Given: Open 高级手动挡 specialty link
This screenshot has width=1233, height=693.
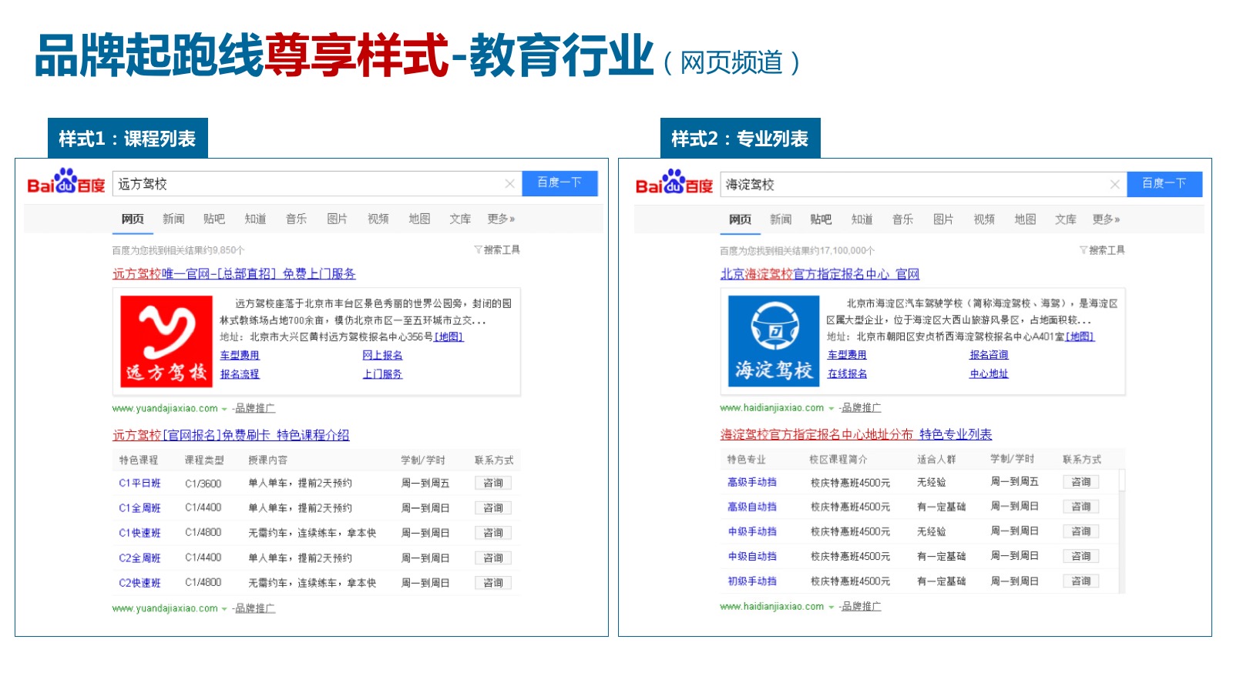Looking at the screenshot, I should 752,482.
